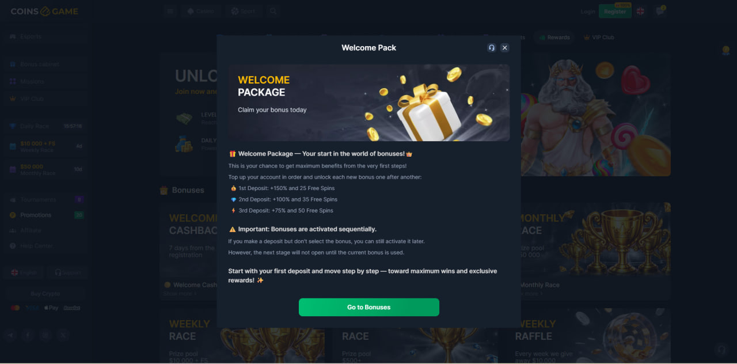Screen dimensions: 737x364
Task: Click the Welcome Package gift banner image
Action: pyautogui.click(x=369, y=103)
